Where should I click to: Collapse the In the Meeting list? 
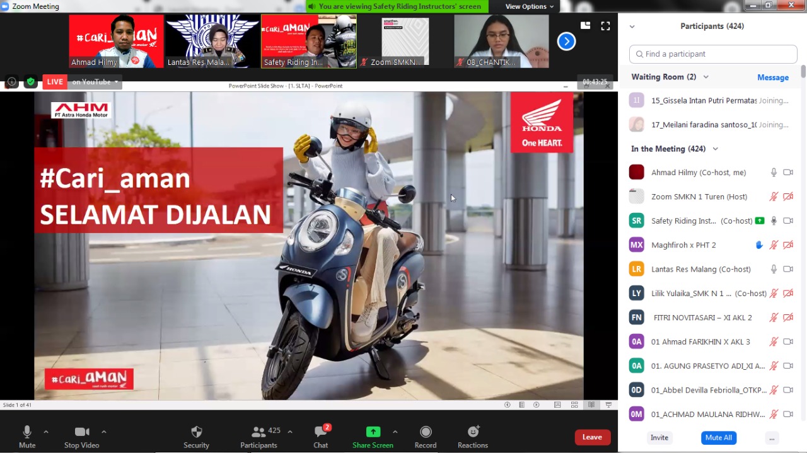pos(715,149)
